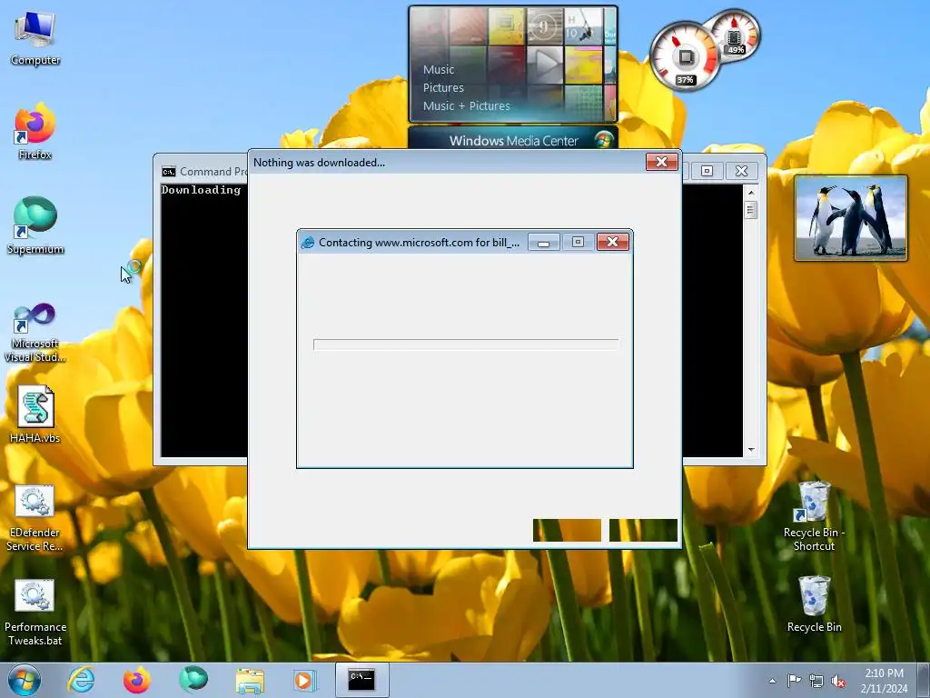Click the Show desktop strip
Screen dimensions: 930x698
924,680
